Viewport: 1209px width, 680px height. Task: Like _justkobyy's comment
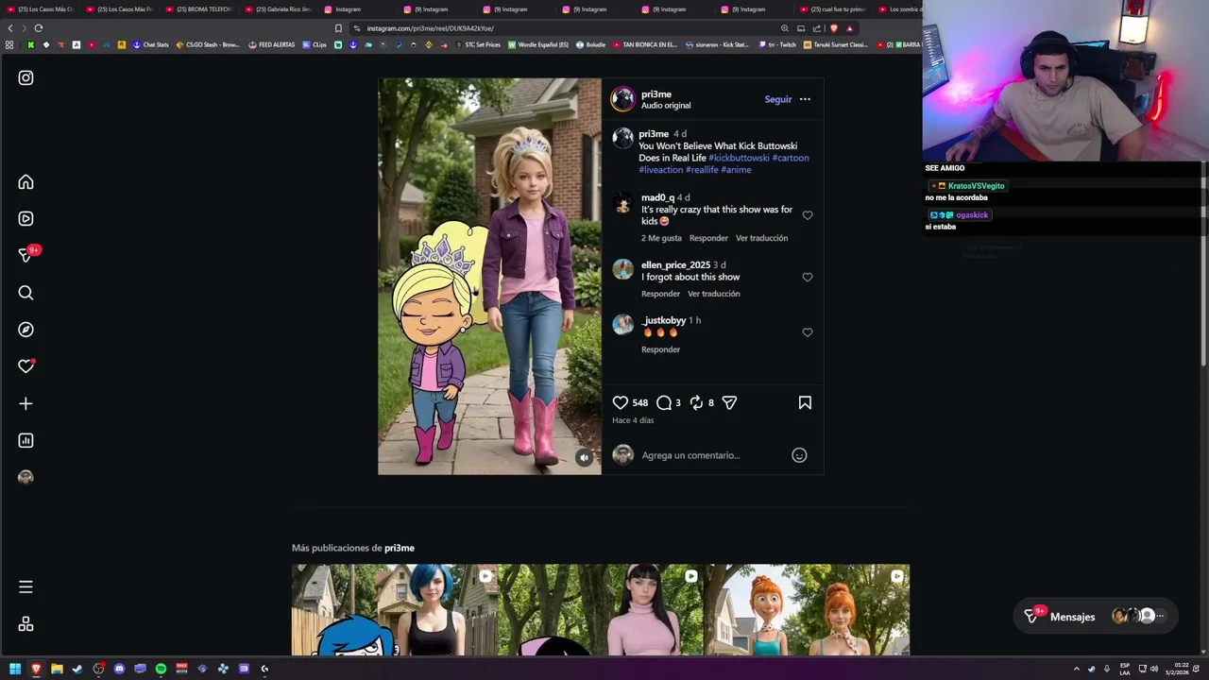808,332
